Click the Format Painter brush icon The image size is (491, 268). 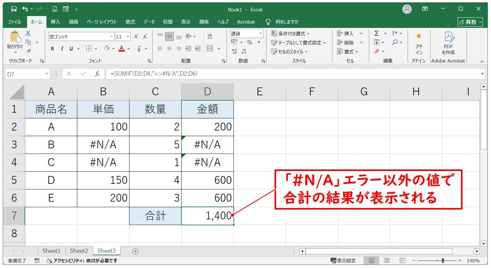(28, 51)
